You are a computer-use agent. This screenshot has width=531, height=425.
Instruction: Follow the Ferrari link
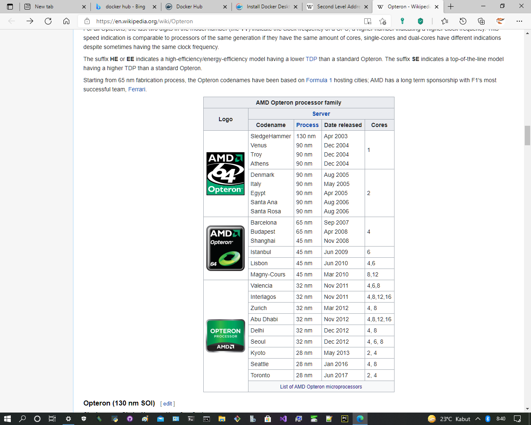pos(136,89)
